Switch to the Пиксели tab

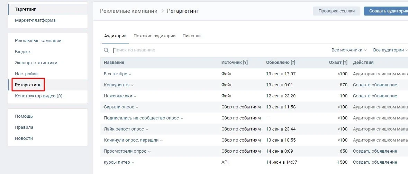(x=191, y=36)
